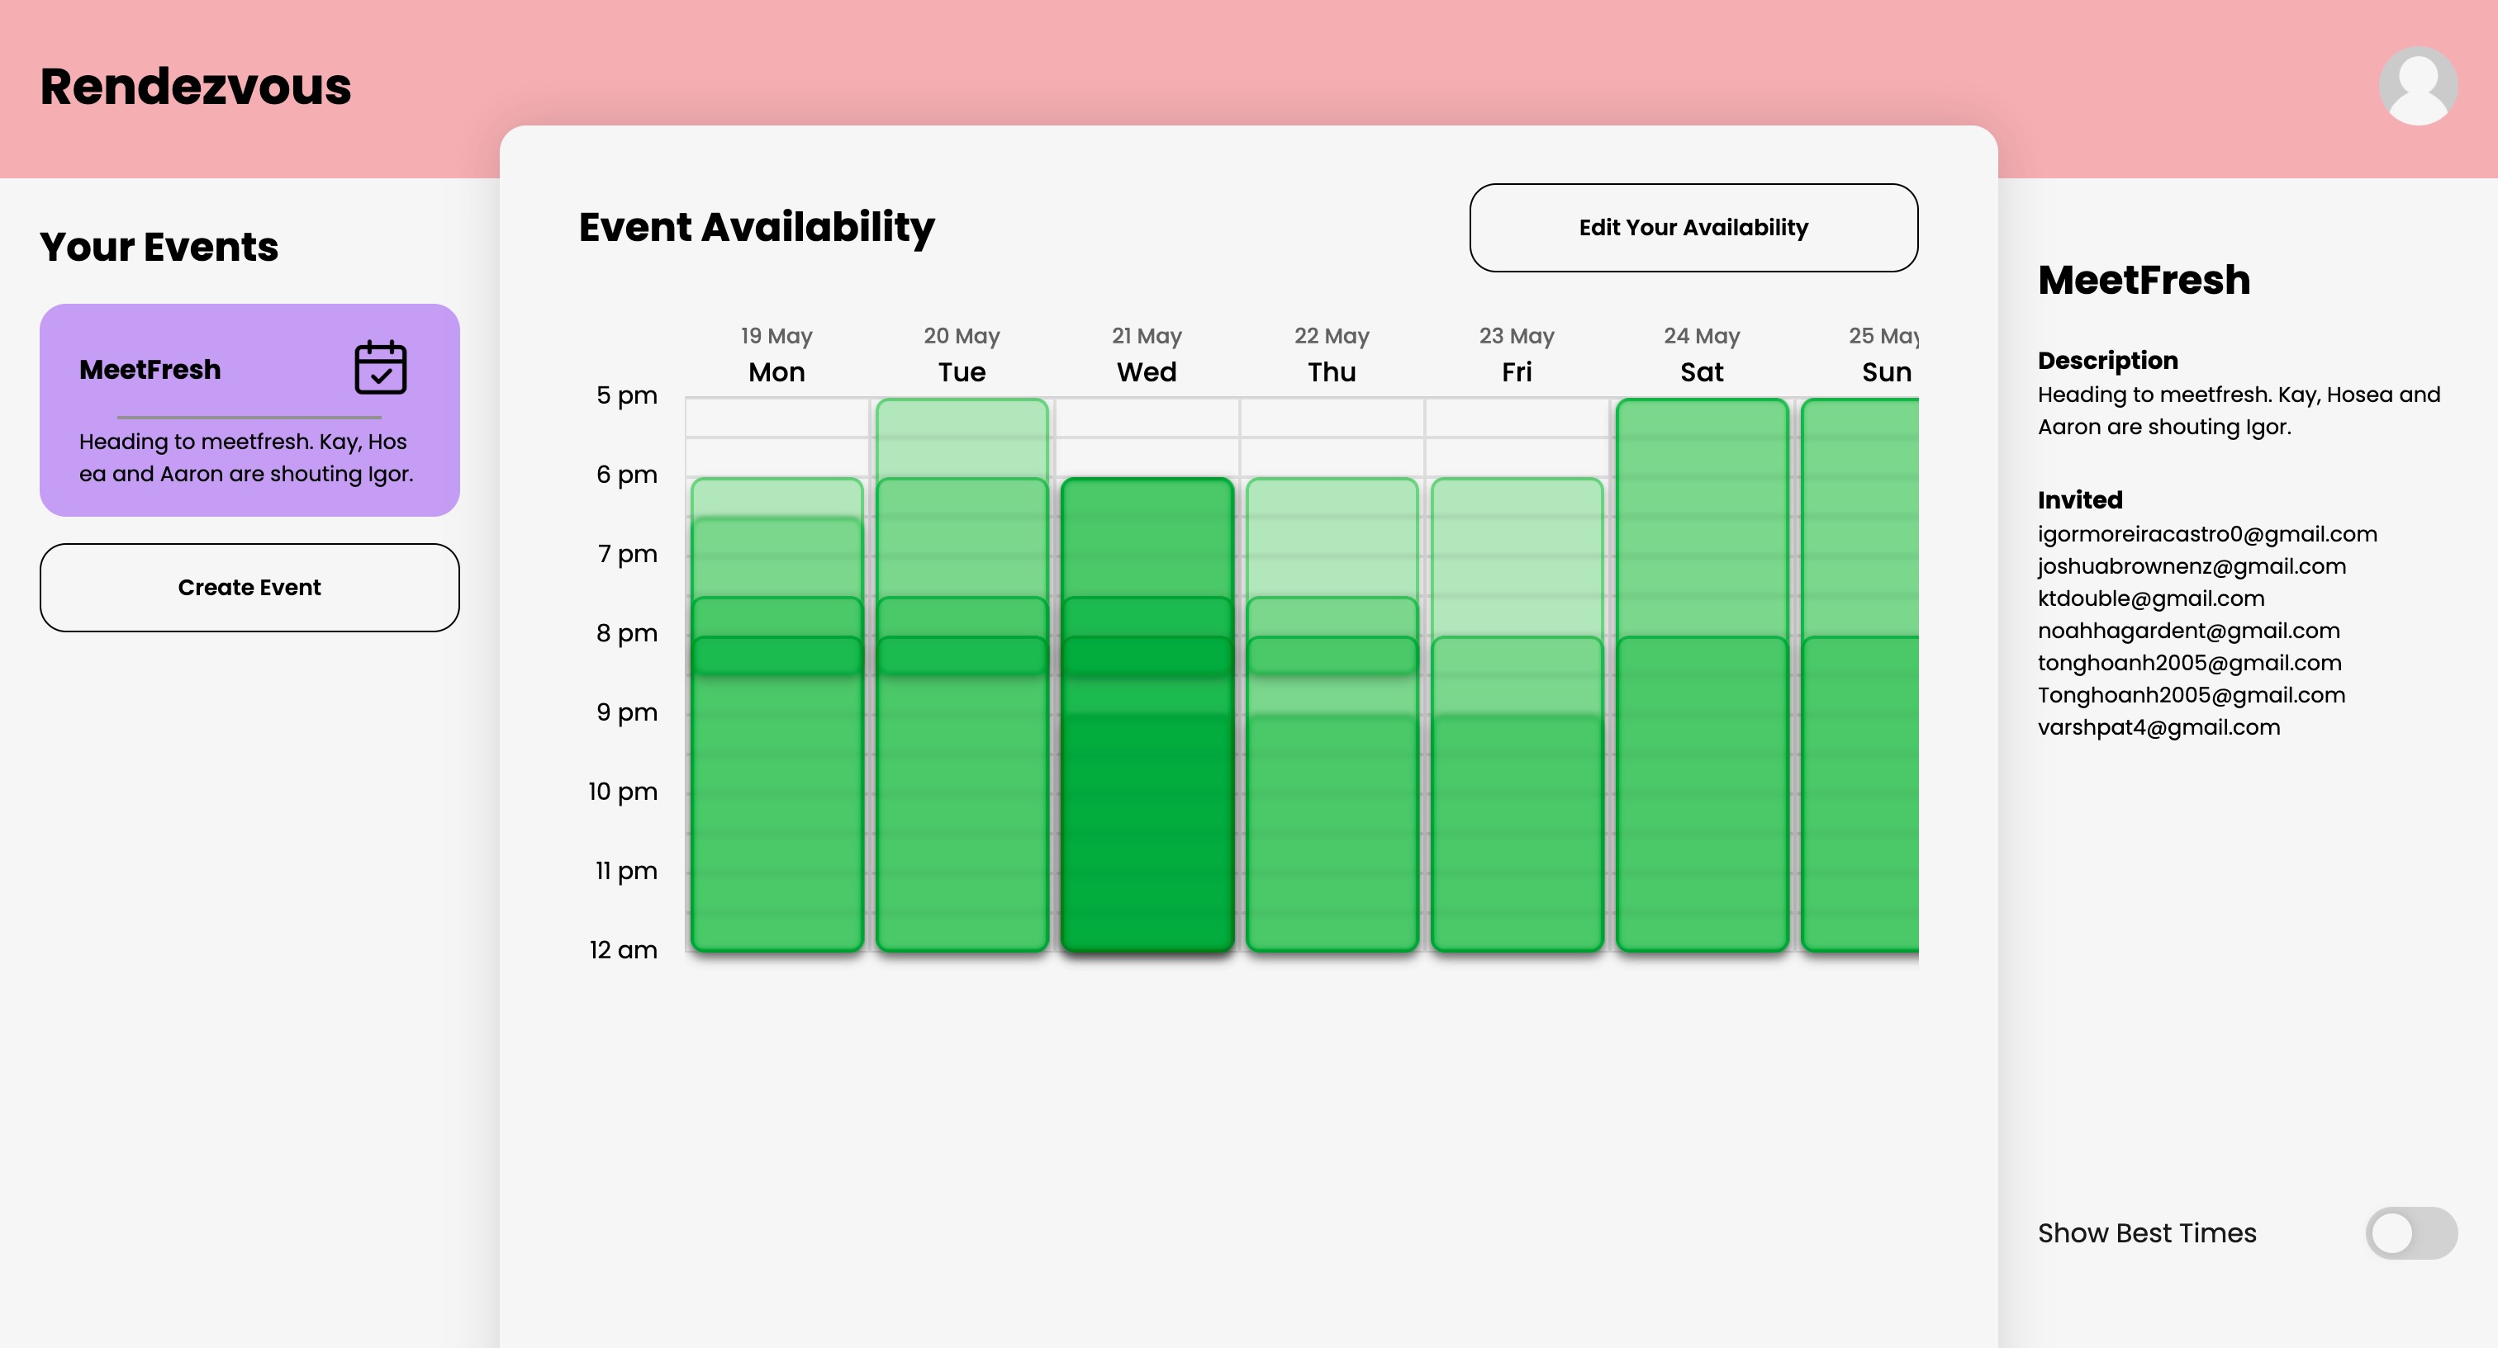The height and width of the screenshot is (1348, 2498).
Task: Select the 21 May Wed column header
Action: pyautogui.click(x=1147, y=355)
